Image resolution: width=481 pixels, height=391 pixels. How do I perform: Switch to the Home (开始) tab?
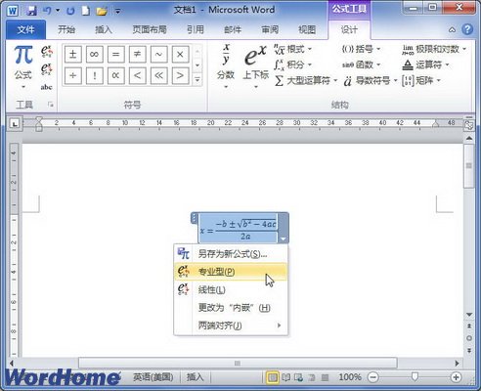[x=66, y=30]
